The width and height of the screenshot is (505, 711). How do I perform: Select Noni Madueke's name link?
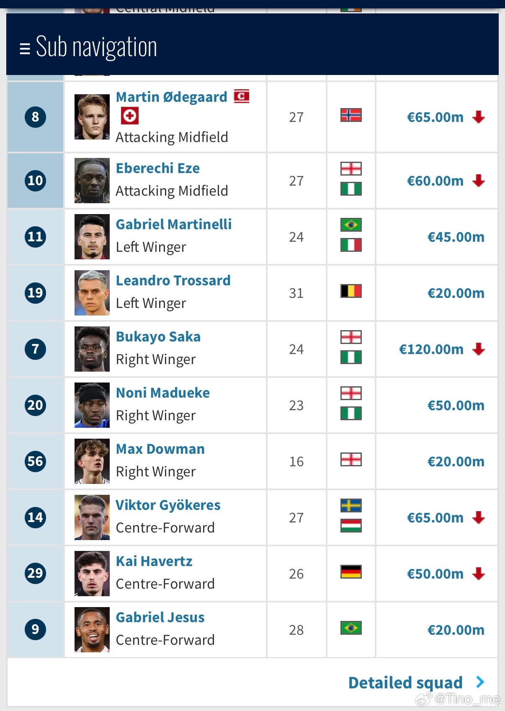[x=162, y=393]
